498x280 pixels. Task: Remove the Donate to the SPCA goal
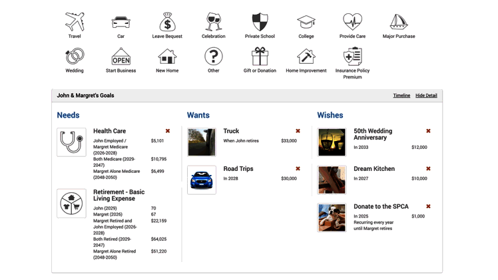(428, 206)
